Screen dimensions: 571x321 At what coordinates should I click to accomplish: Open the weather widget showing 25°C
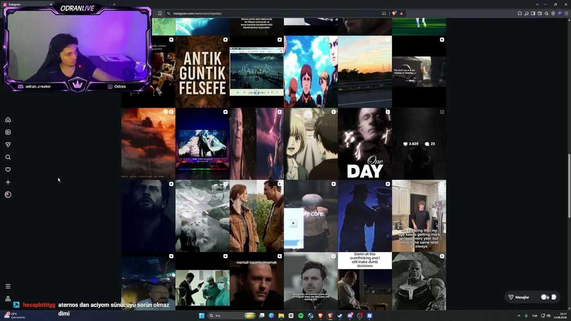pyautogui.click(x=14, y=316)
